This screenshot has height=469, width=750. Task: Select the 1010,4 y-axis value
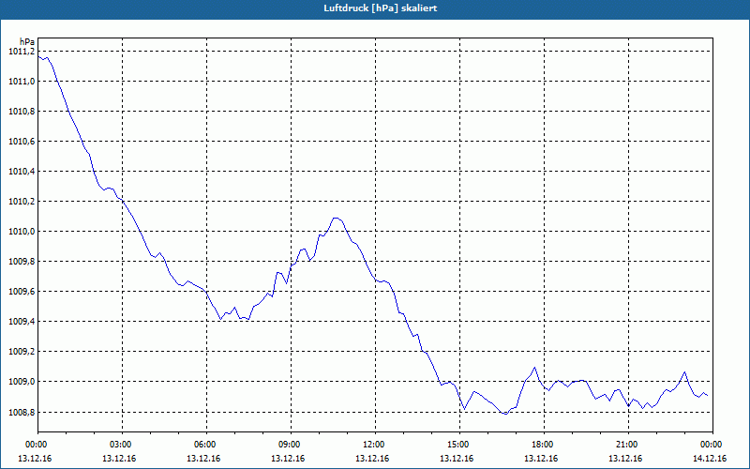(x=22, y=172)
